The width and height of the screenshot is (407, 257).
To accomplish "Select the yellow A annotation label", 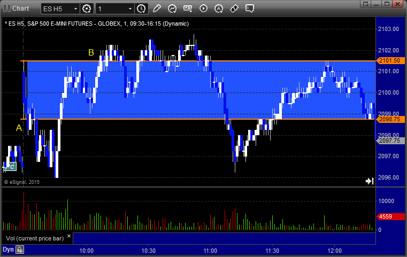I will click(19, 128).
